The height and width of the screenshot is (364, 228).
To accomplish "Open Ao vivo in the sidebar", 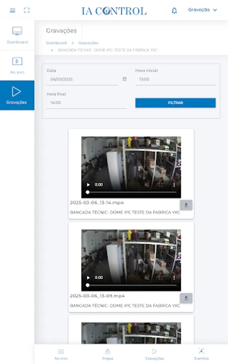I will pyautogui.click(x=17, y=66).
